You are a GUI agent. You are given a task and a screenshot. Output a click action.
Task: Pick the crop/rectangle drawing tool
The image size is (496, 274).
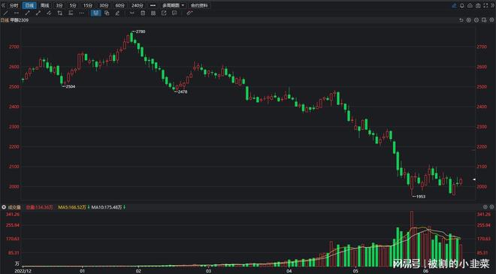point(60,14)
